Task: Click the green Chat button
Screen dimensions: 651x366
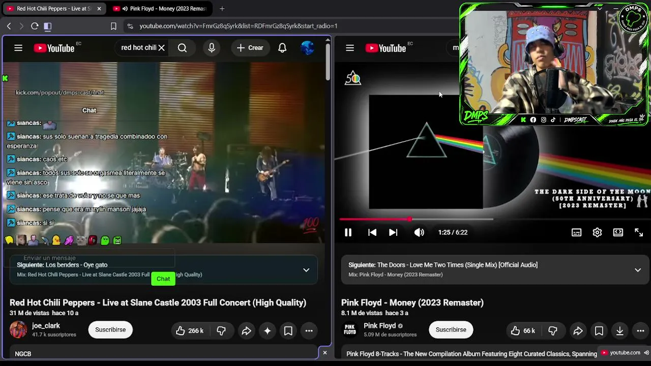Action: [163, 279]
